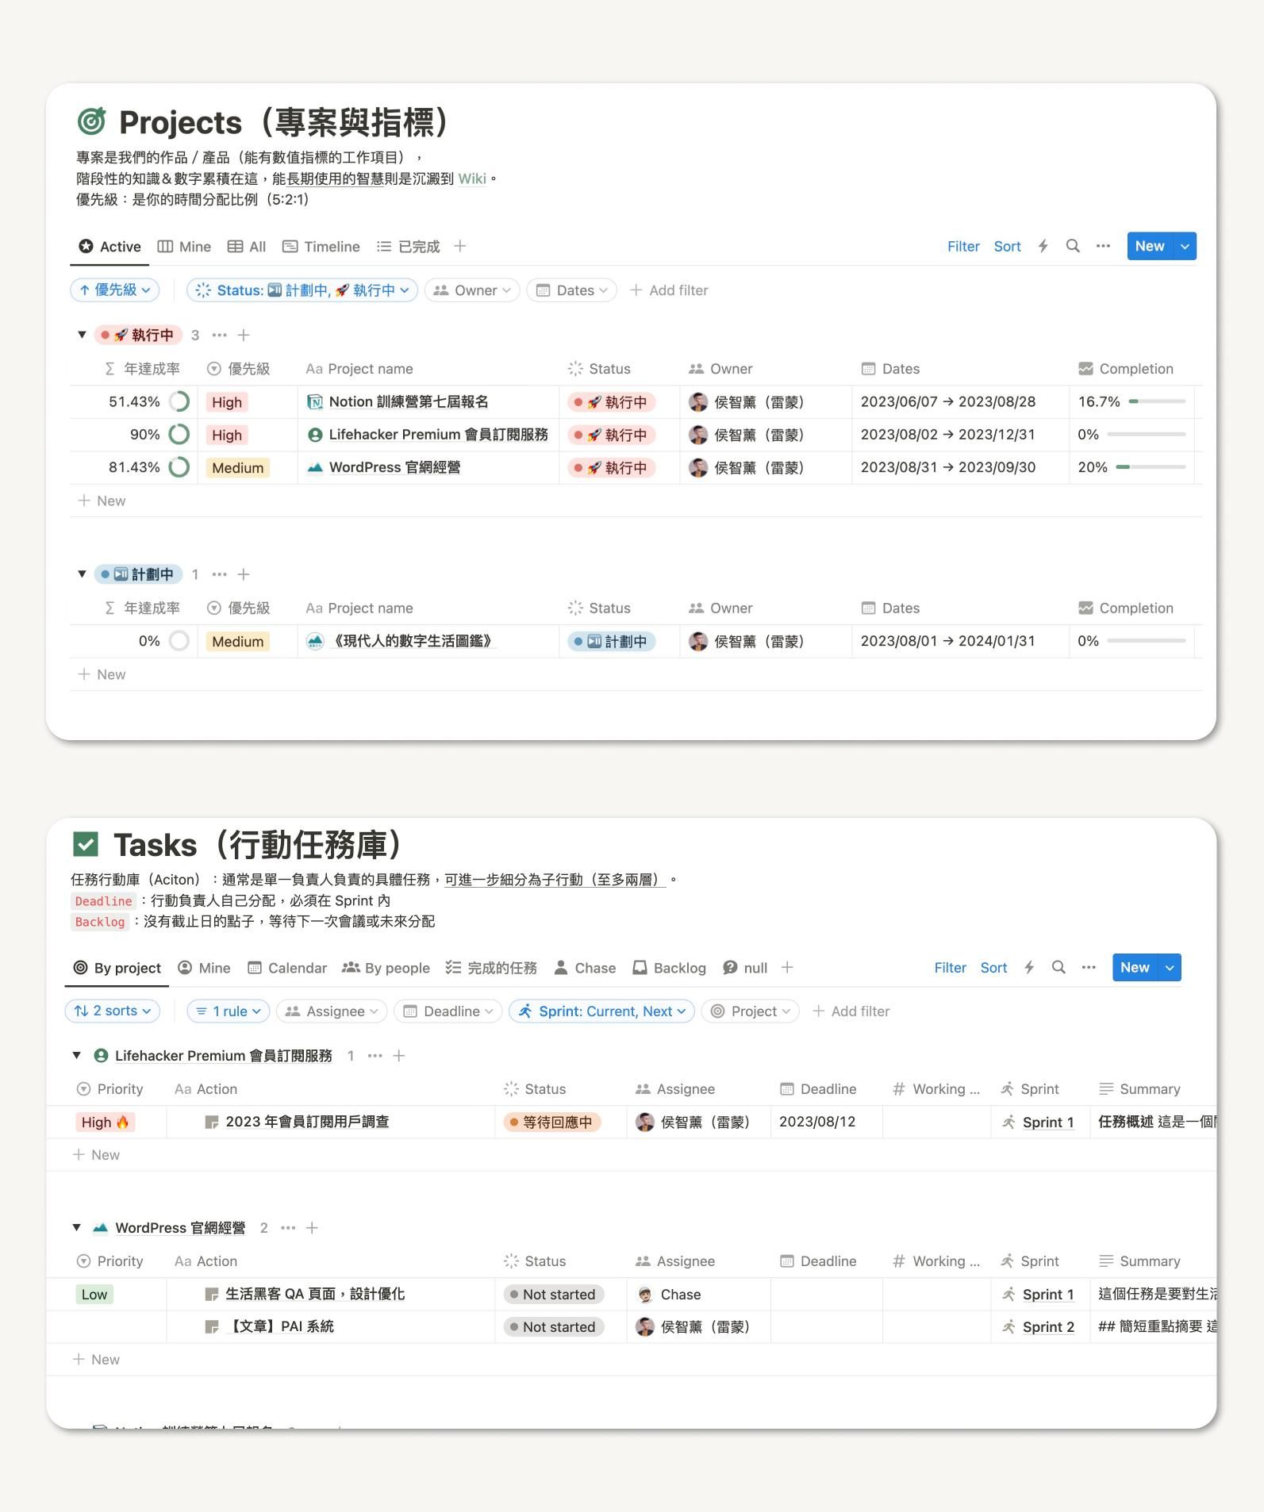Image resolution: width=1264 pixels, height=1512 pixels.
Task: Collapse the Lifehacker Premium task group
Action: 77,1055
